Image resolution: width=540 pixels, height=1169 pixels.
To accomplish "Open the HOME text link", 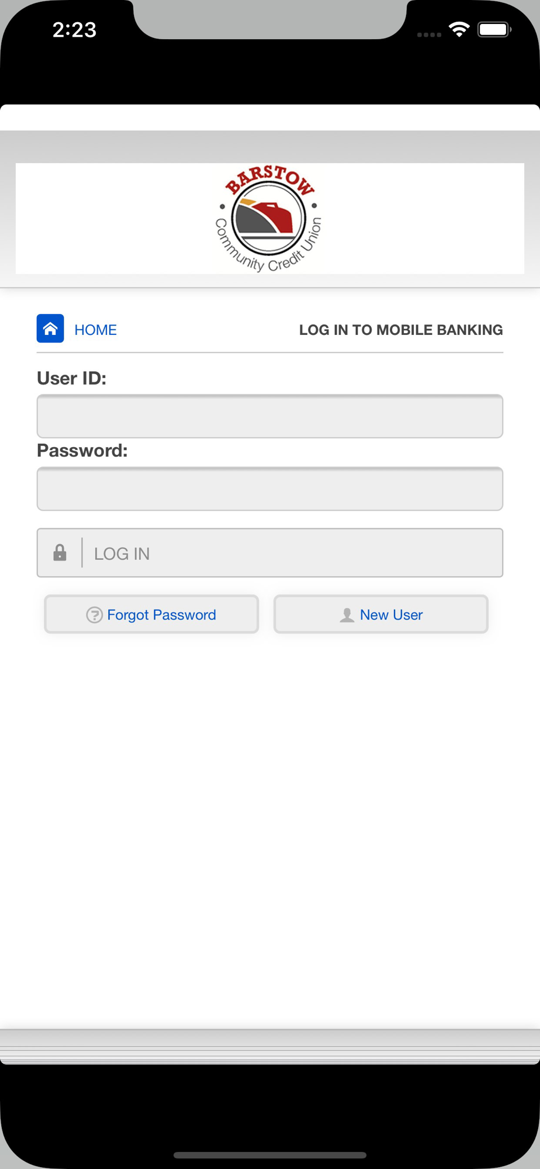I will click(x=95, y=330).
